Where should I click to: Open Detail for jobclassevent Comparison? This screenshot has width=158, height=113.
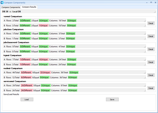151,49
